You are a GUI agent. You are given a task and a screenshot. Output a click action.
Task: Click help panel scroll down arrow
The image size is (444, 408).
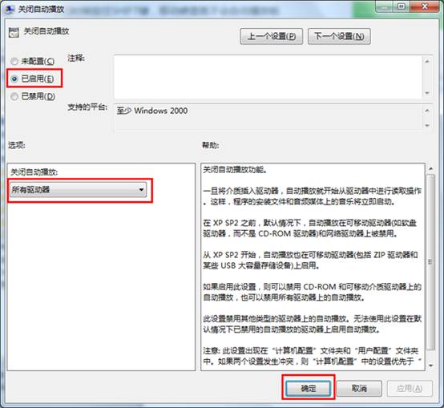click(x=430, y=366)
